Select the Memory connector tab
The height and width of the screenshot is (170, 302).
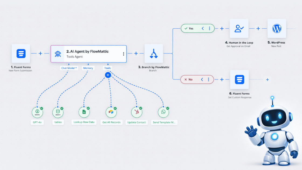click(88, 68)
